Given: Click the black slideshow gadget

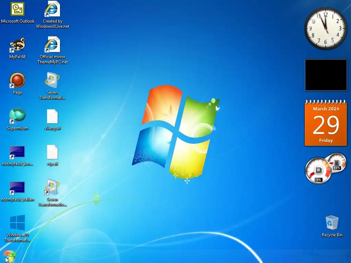Looking at the screenshot, I should click(326, 75).
